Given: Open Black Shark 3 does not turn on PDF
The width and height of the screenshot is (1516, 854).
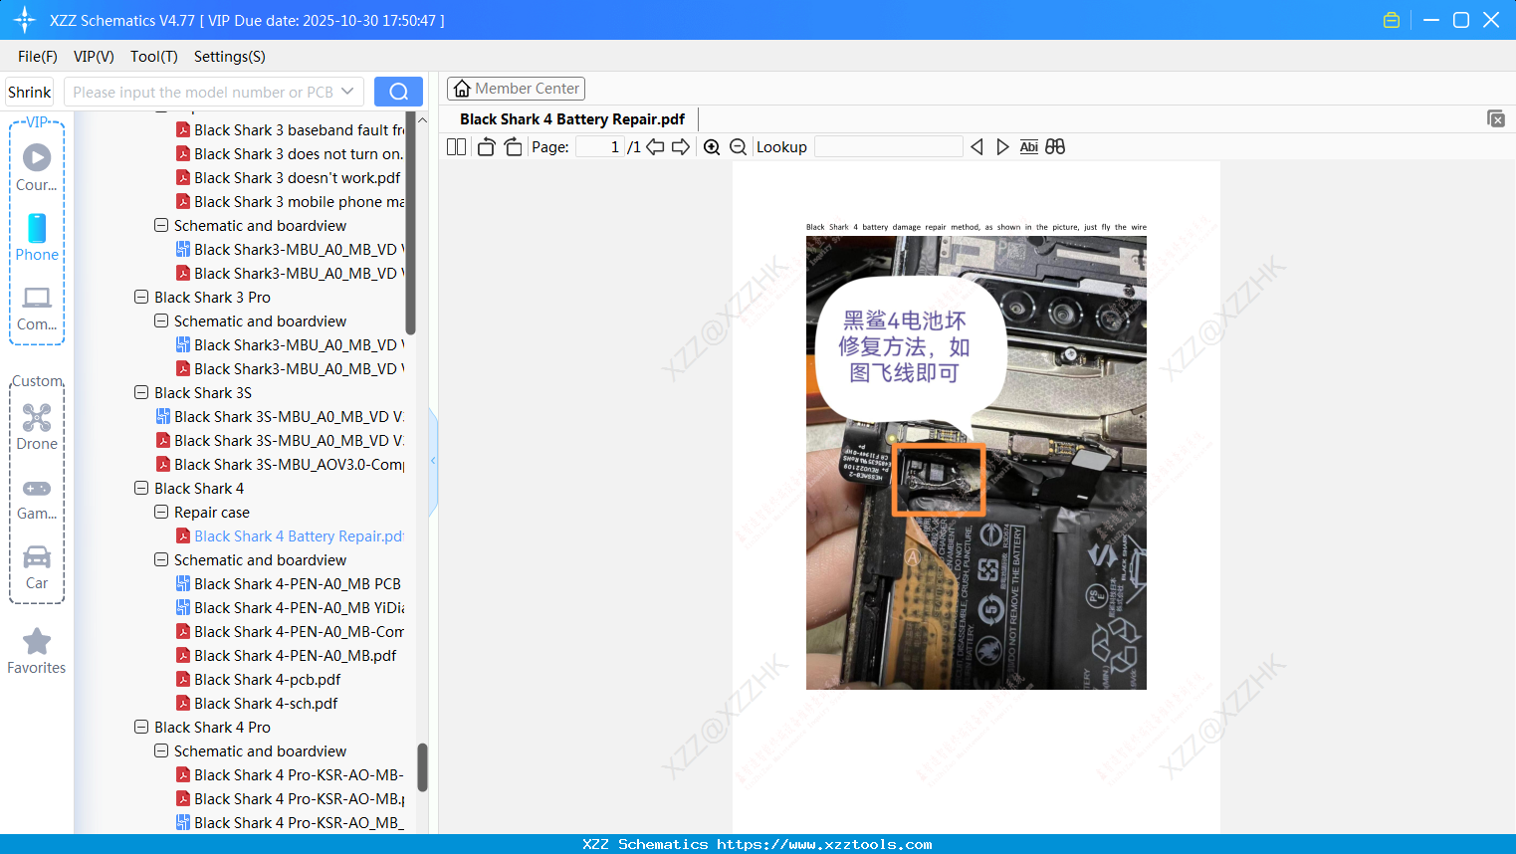Looking at the screenshot, I should [x=290, y=154].
